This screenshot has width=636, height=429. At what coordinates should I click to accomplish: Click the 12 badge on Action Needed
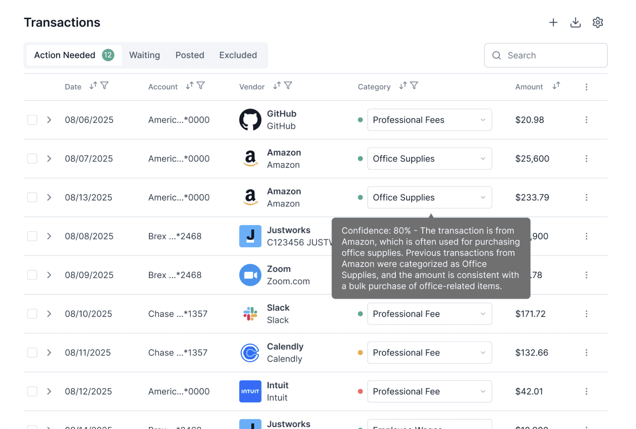pos(108,55)
